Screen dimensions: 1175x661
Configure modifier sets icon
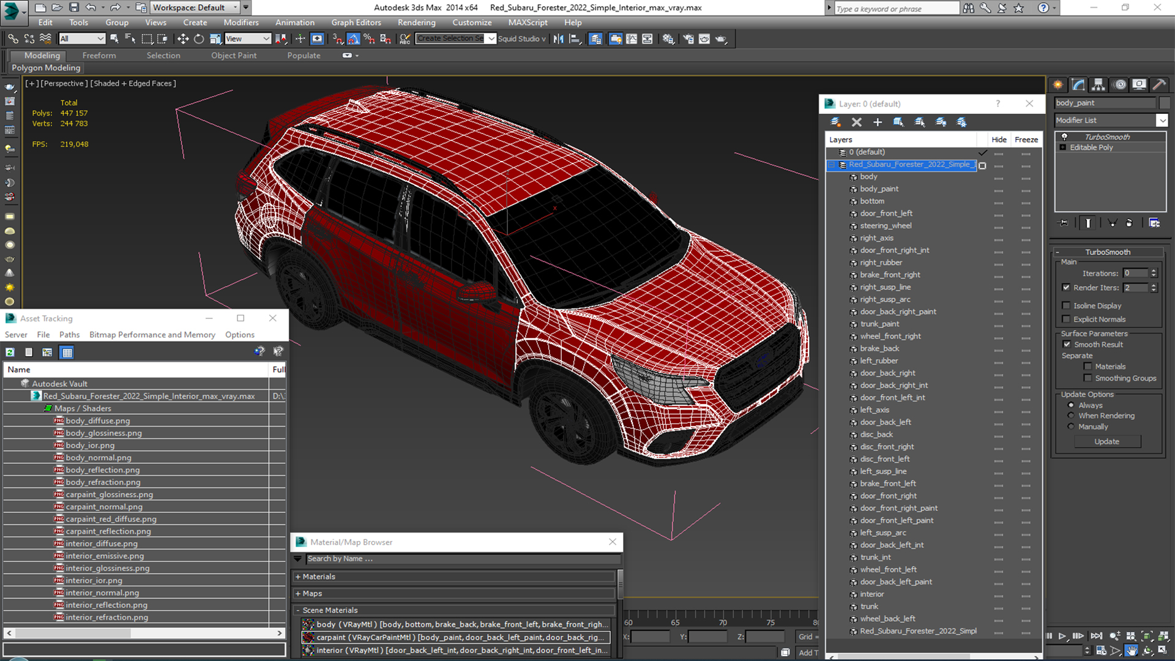1154,223
